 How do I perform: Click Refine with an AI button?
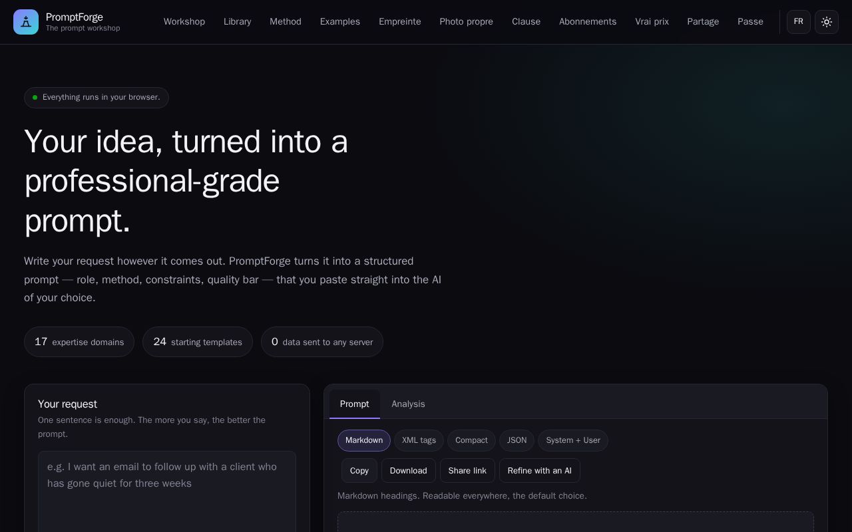pyautogui.click(x=540, y=471)
